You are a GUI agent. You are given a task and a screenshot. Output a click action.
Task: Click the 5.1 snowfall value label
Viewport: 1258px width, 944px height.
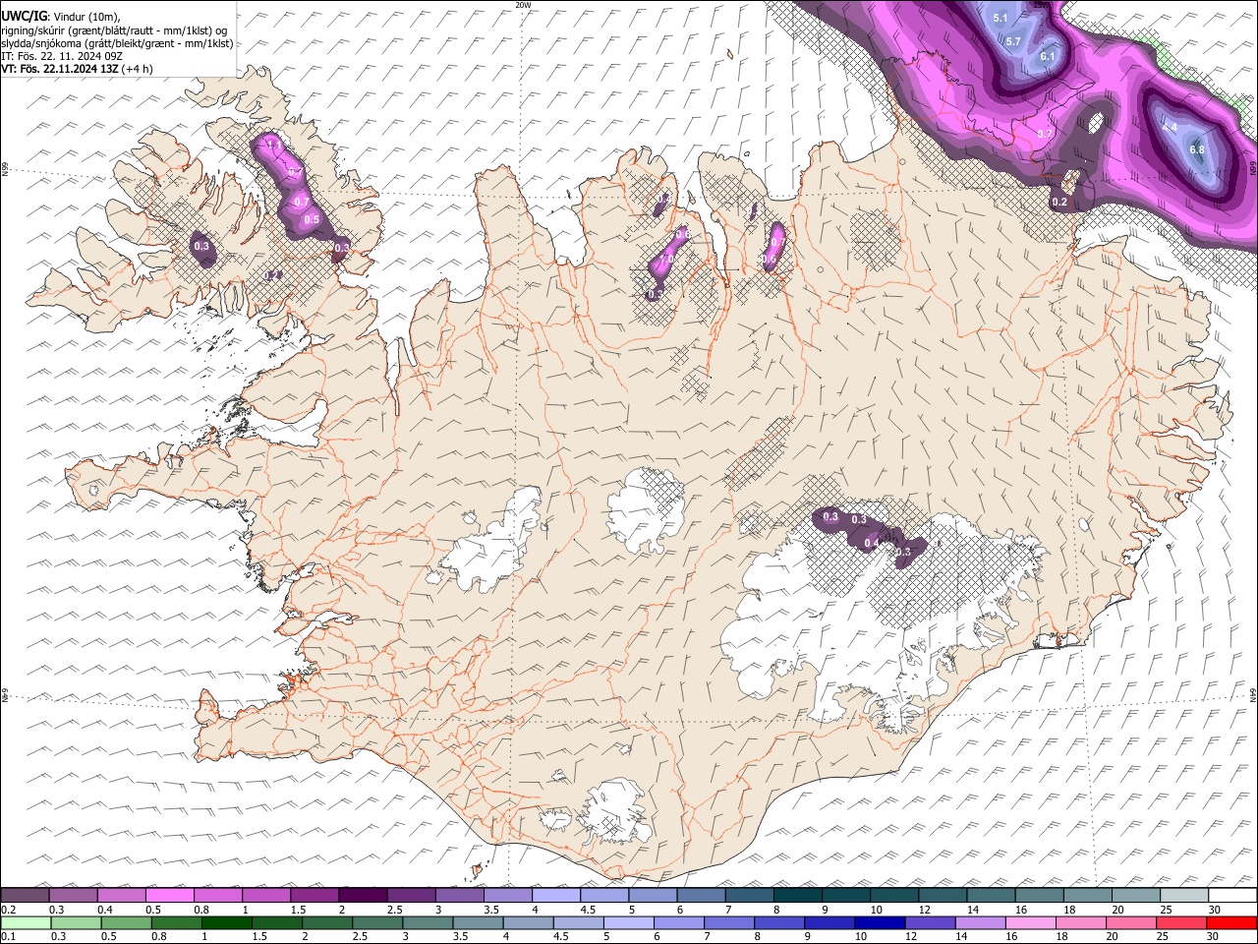pos(1001,18)
